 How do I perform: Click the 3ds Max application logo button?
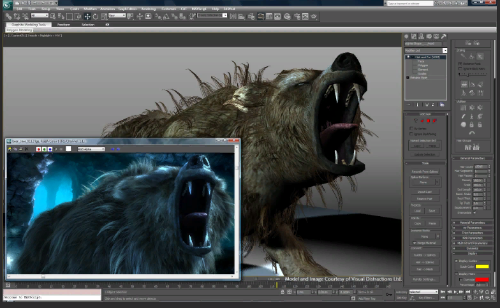[8, 4]
